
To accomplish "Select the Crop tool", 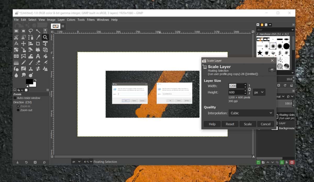I will click(38, 43).
